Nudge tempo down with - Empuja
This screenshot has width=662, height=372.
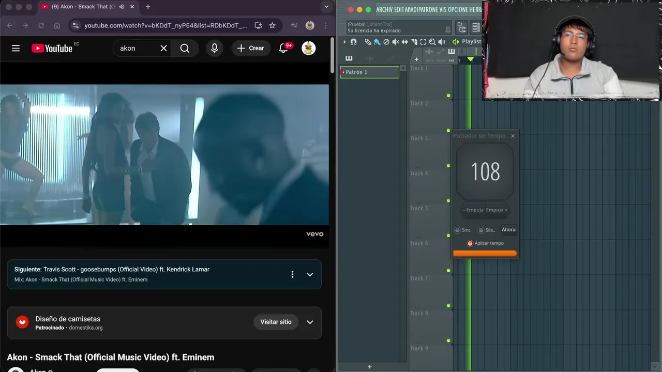click(473, 210)
